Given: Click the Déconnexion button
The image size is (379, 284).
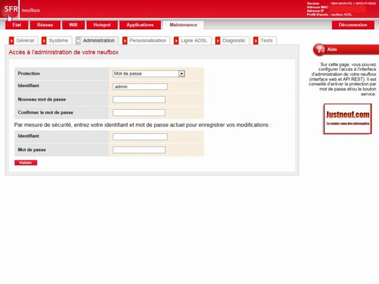Looking at the screenshot, I should pos(353,25).
